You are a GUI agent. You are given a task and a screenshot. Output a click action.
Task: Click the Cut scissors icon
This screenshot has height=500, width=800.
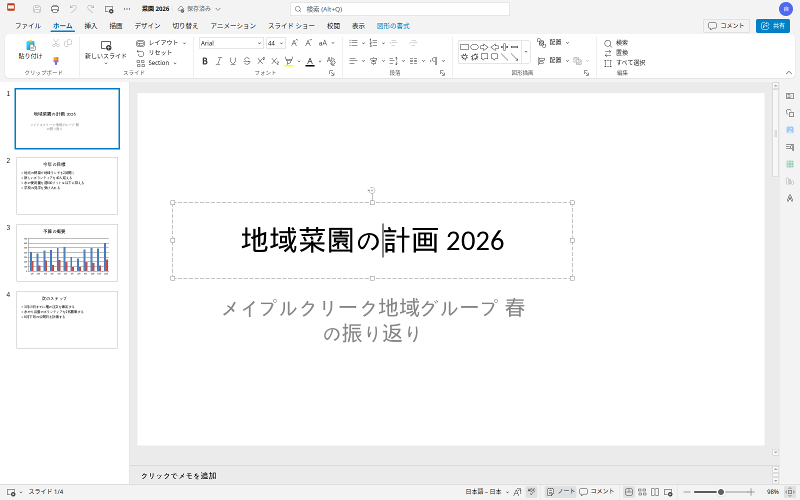56,43
